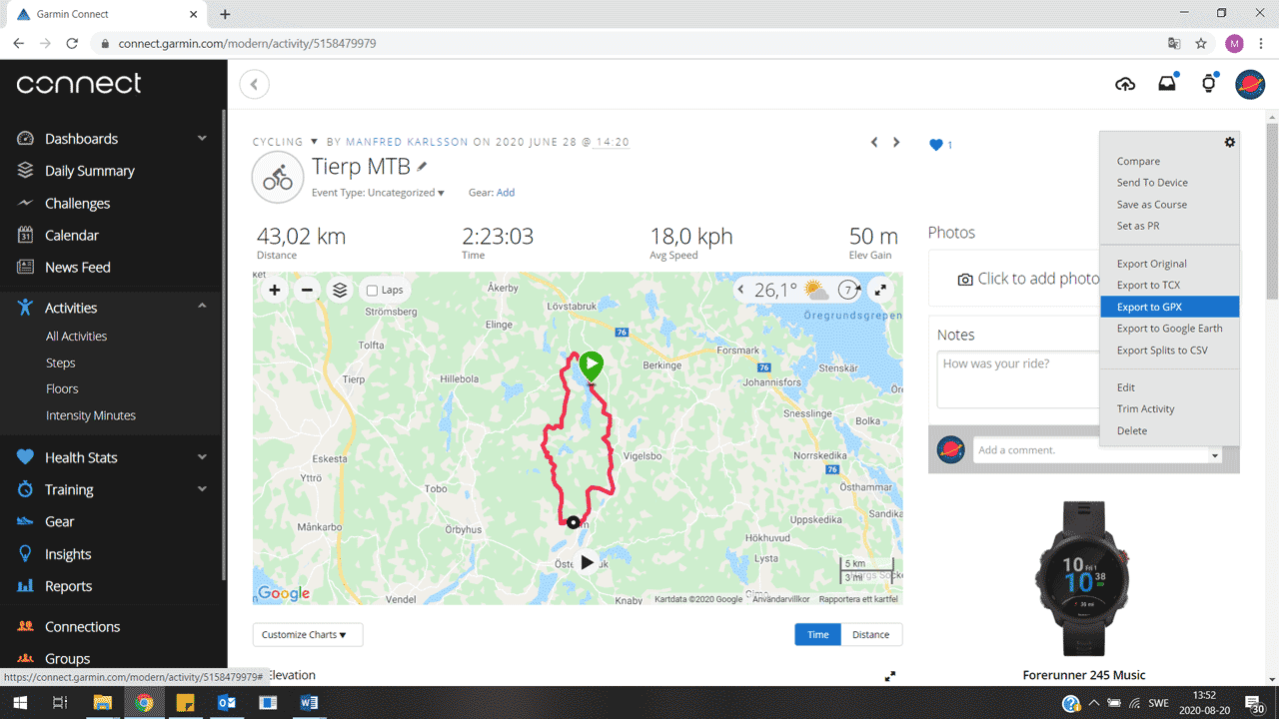
Task: Select Export to GPX menu item
Action: click(1169, 307)
